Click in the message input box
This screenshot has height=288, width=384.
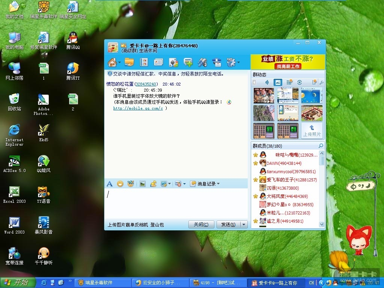(176, 204)
